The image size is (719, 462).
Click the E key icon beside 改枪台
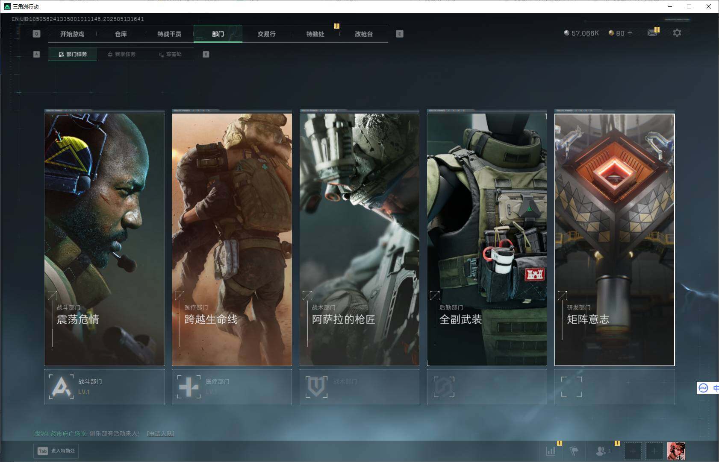[x=400, y=34]
